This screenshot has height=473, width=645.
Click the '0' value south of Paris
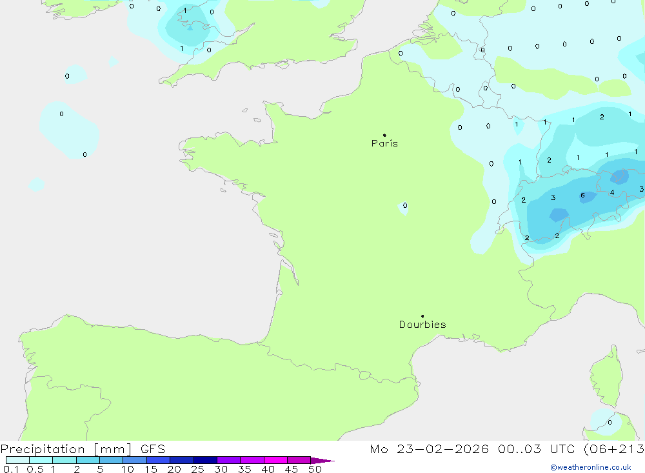point(405,205)
